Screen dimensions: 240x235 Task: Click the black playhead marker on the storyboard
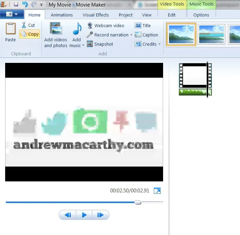tap(207, 79)
